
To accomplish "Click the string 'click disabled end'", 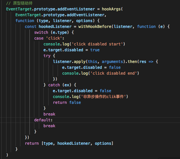I will pyautogui.click(x=114, y=73).
